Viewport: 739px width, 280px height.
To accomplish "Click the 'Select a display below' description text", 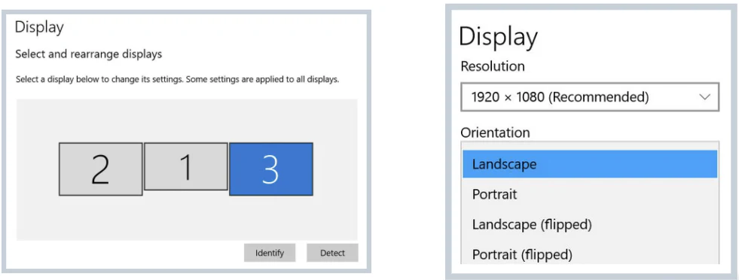I will [177, 79].
